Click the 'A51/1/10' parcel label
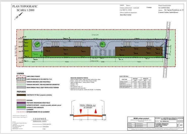The image size is (187, 134). tap(95, 61)
